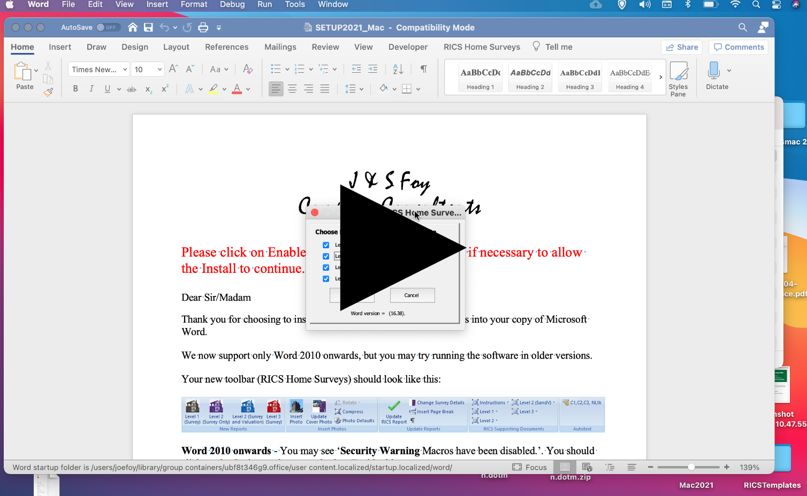Apply the Heading 3 style
807x496 pixels.
click(x=580, y=78)
